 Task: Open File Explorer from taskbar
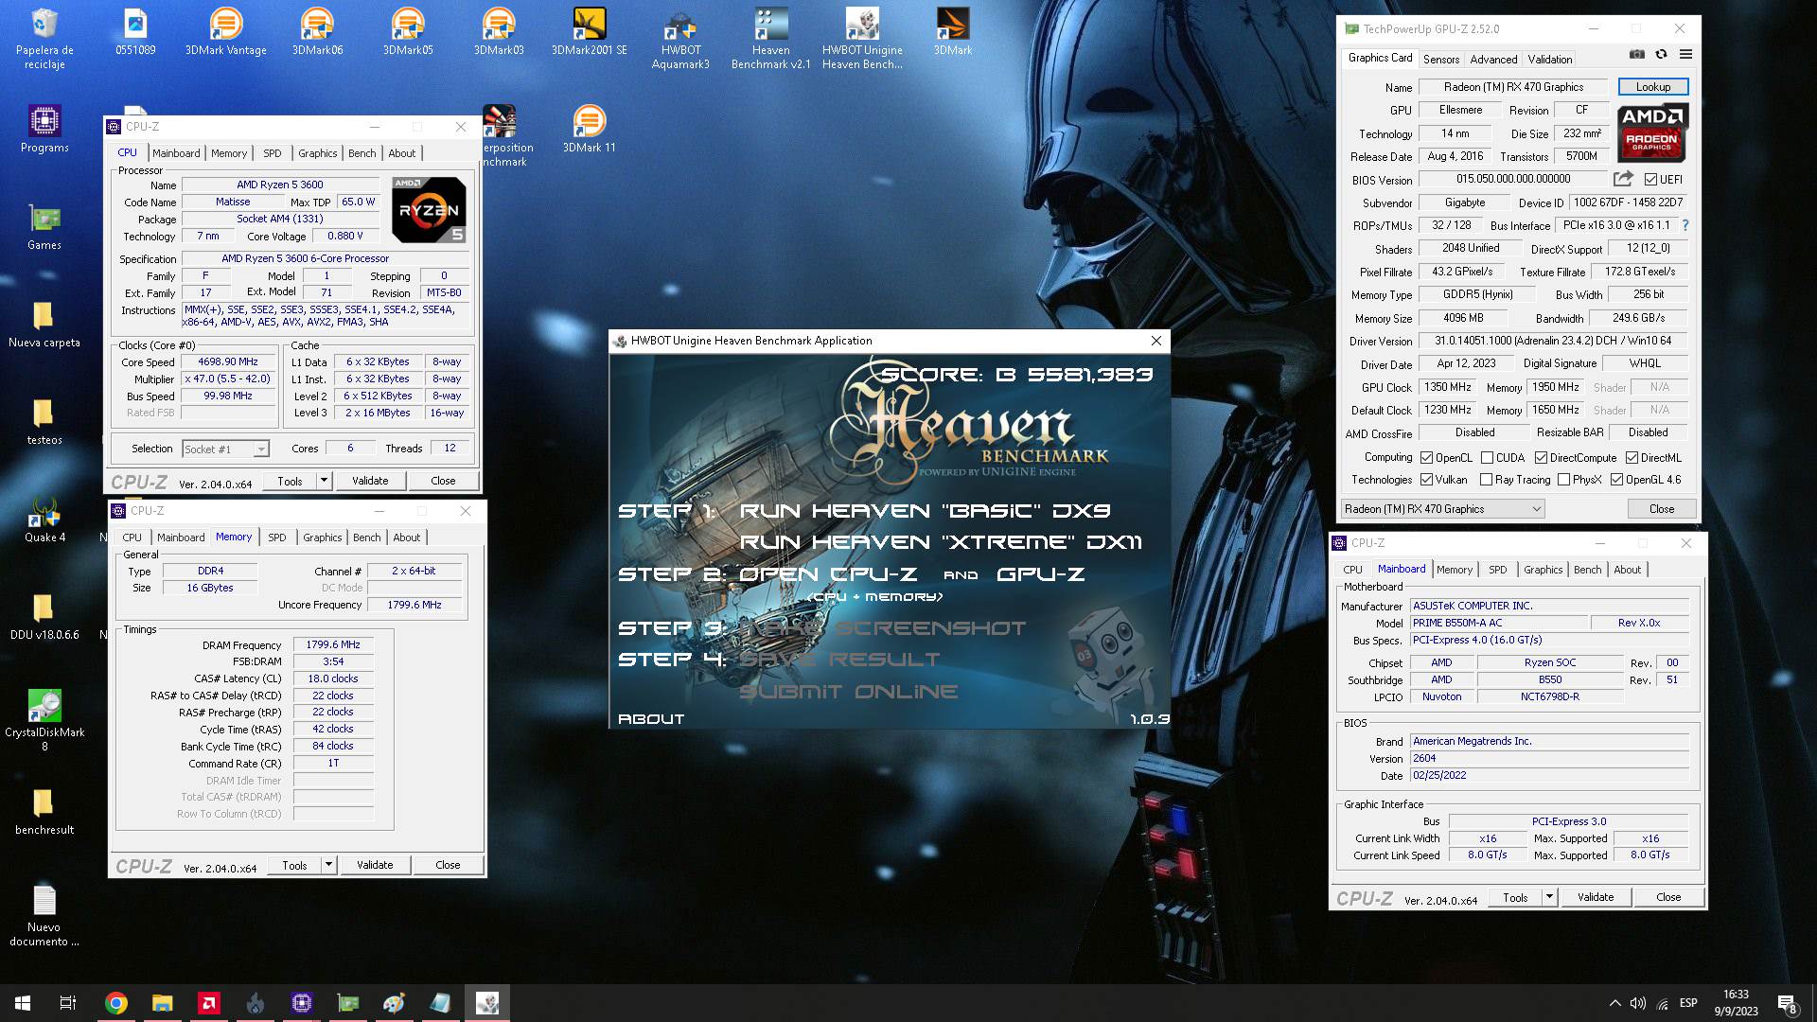(x=163, y=1003)
